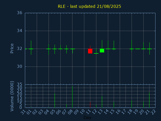
Task: Click the x-axis day label '18'
Action: (x=130, y=112)
